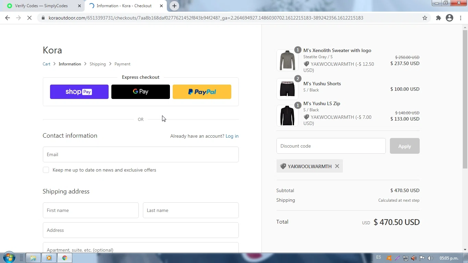Focus the Last name field

coord(190,210)
